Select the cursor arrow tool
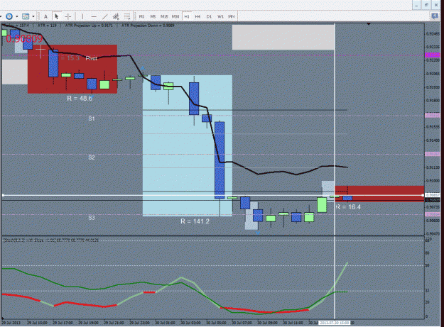The image size is (444, 327). pyautogui.click(x=57, y=16)
